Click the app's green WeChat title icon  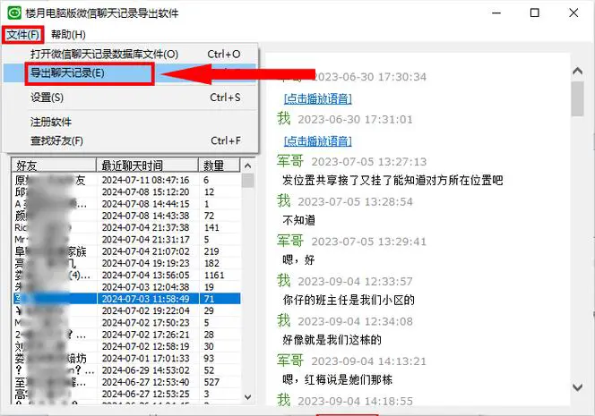coord(14,13)
